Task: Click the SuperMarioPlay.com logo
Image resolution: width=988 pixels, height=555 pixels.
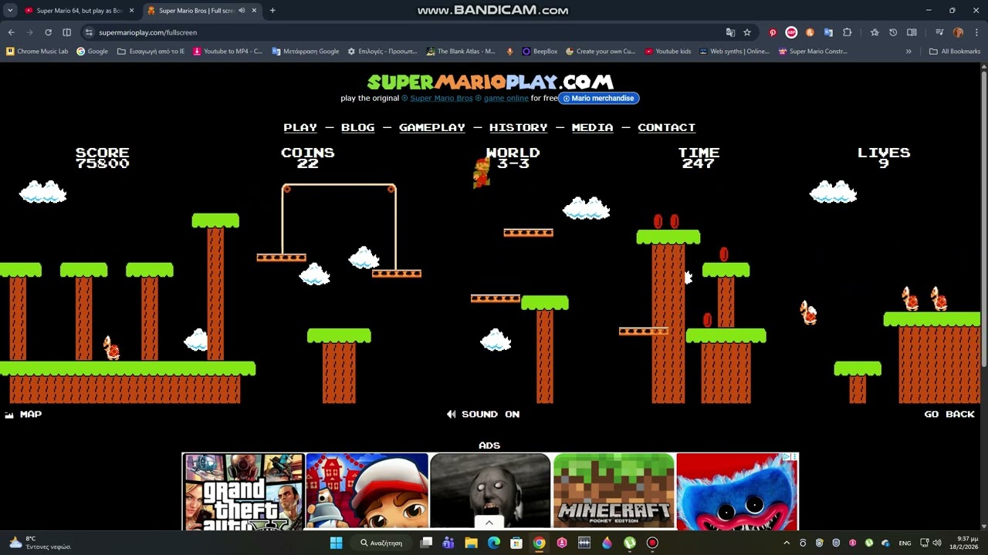Action: 490,82
